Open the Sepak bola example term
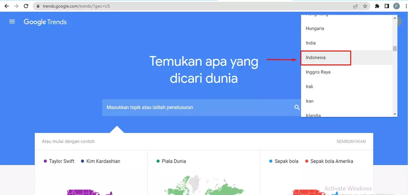Viewport: 408px width, 195px height. (286, 161)
